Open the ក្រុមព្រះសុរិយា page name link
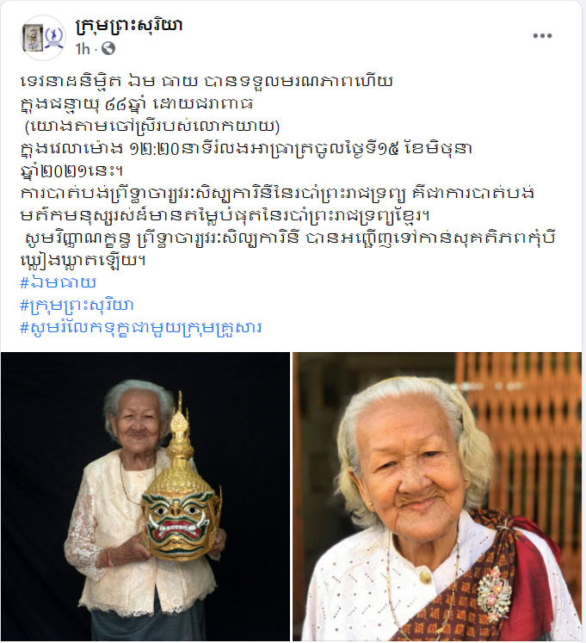This screenshot has width=586, height=643. click(x=129, y=26)
